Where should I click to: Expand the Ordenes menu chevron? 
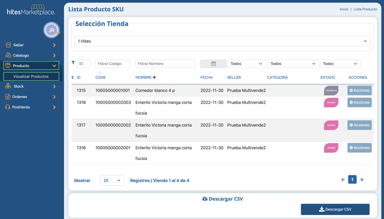pos(54,97)
